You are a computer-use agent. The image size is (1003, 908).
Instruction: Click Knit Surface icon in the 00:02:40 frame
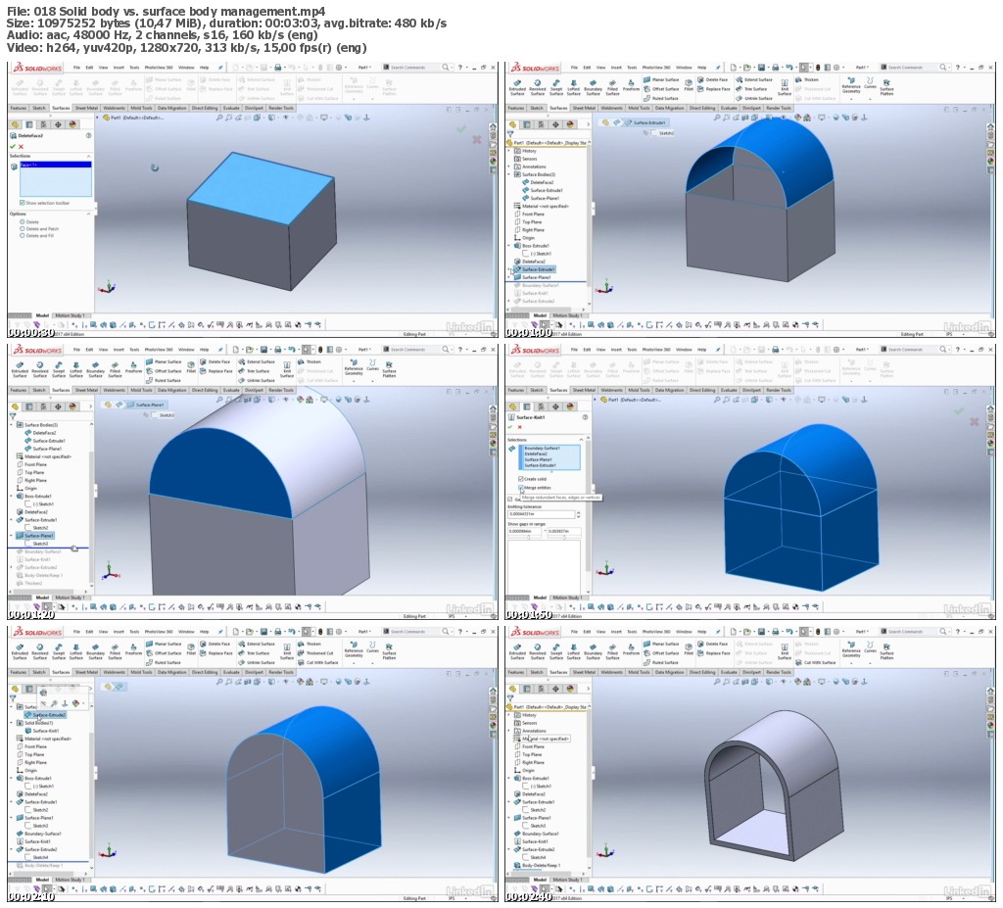click(x=785, y=651)
